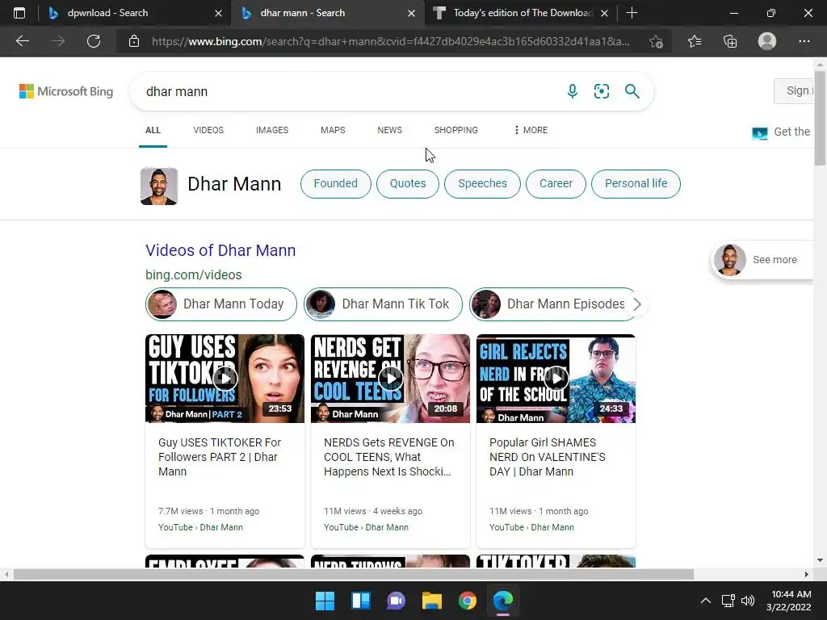Click the Get the app promo

coord(782,132)
